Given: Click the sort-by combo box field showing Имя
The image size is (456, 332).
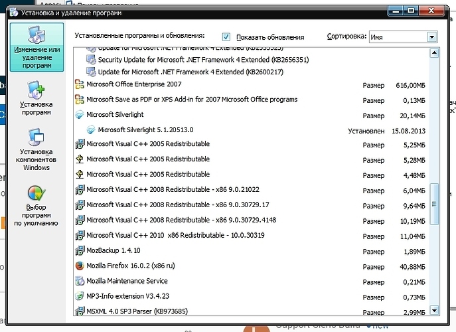Looking at the screenshot, I should [x=397, y=37].
